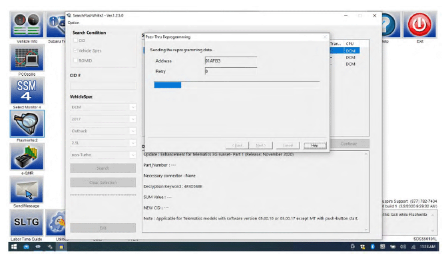448x260 pixels.
Task: Click the first pinned blue taskbar icon
Action: [26, 247]
